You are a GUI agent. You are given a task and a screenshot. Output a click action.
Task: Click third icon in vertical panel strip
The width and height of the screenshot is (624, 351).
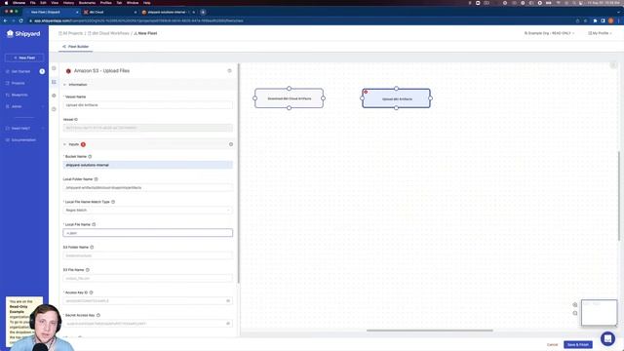[54, 96]
